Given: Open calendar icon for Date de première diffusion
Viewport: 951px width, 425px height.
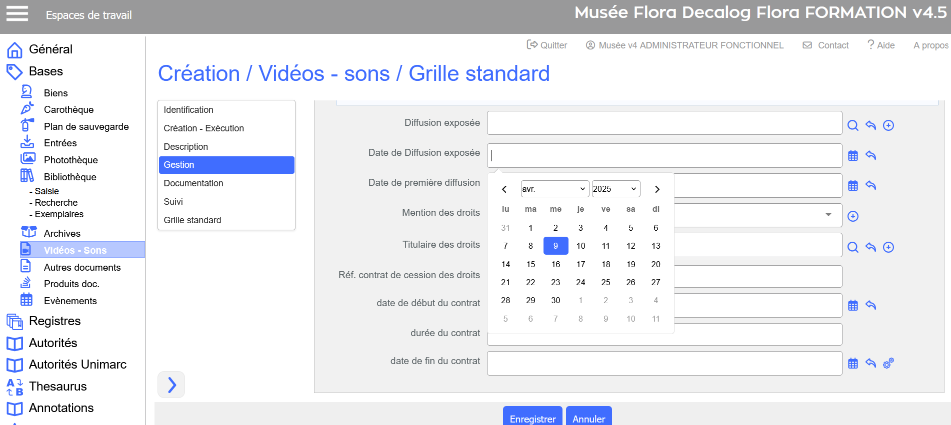Looking at the screenshot, I should pyautogui.click(x=852, y=186).
